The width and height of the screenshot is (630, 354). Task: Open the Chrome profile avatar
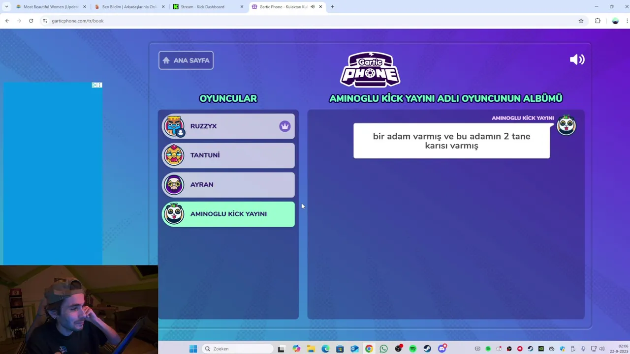(x=615, y=21)
